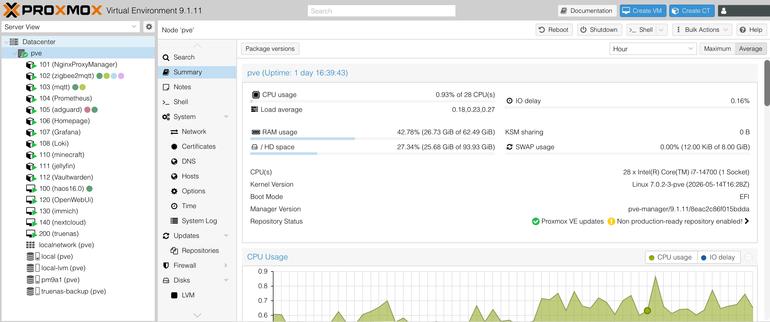The width and height of the screenshot is (770, 322).
Task: Click the System gears icon
Action: point(166,117)
